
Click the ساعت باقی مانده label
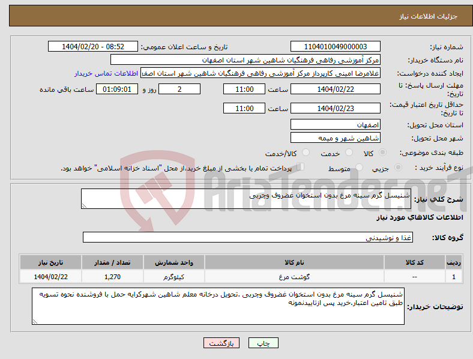click(x=67, y=89)
